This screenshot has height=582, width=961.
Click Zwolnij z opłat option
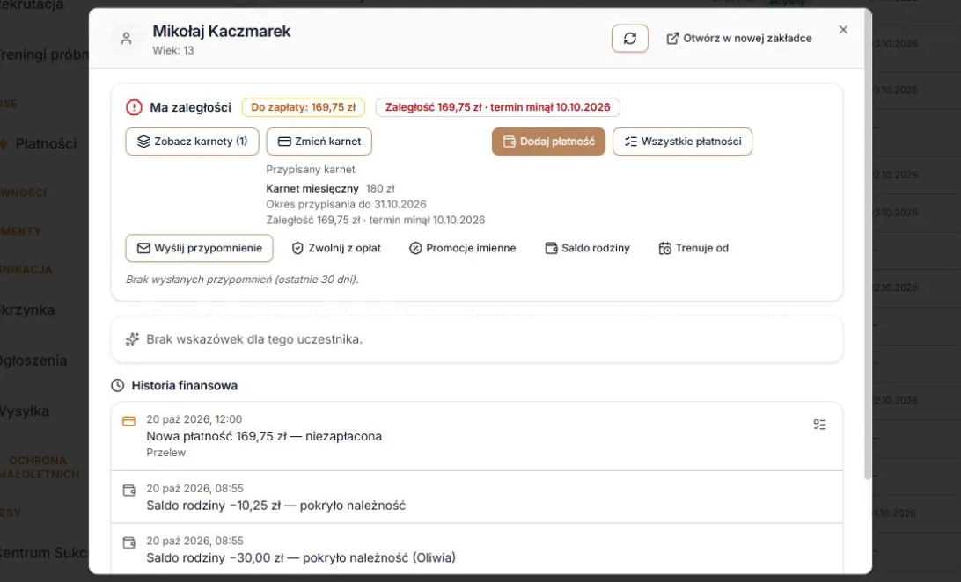336,249
